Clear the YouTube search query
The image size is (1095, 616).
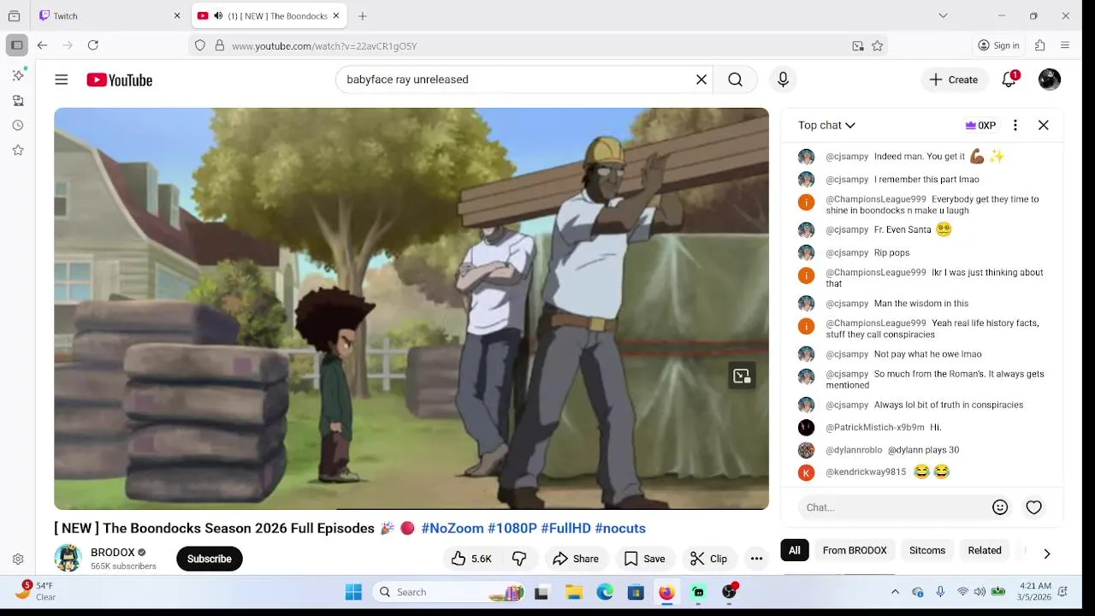(701, 80)
